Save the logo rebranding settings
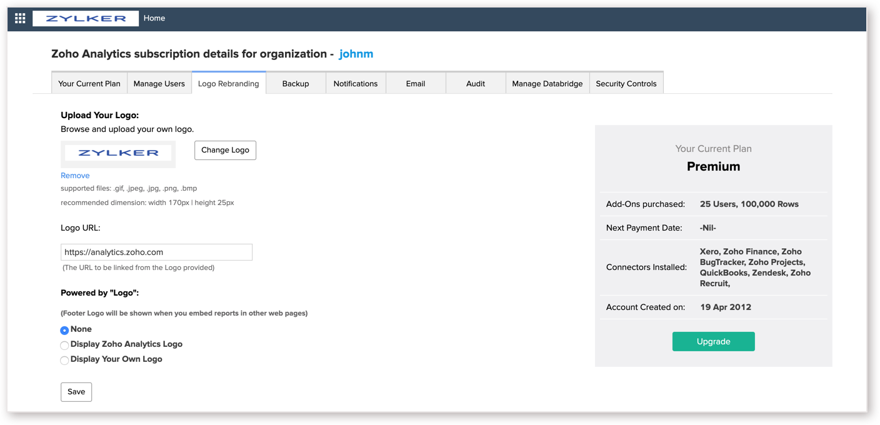Image resolution: width=880 pixels, height=425 pixels. [76, 392]
